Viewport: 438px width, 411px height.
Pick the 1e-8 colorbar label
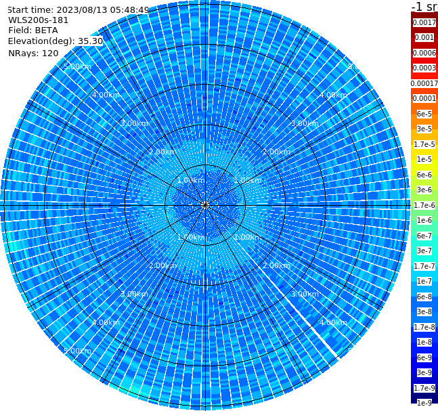424,342
